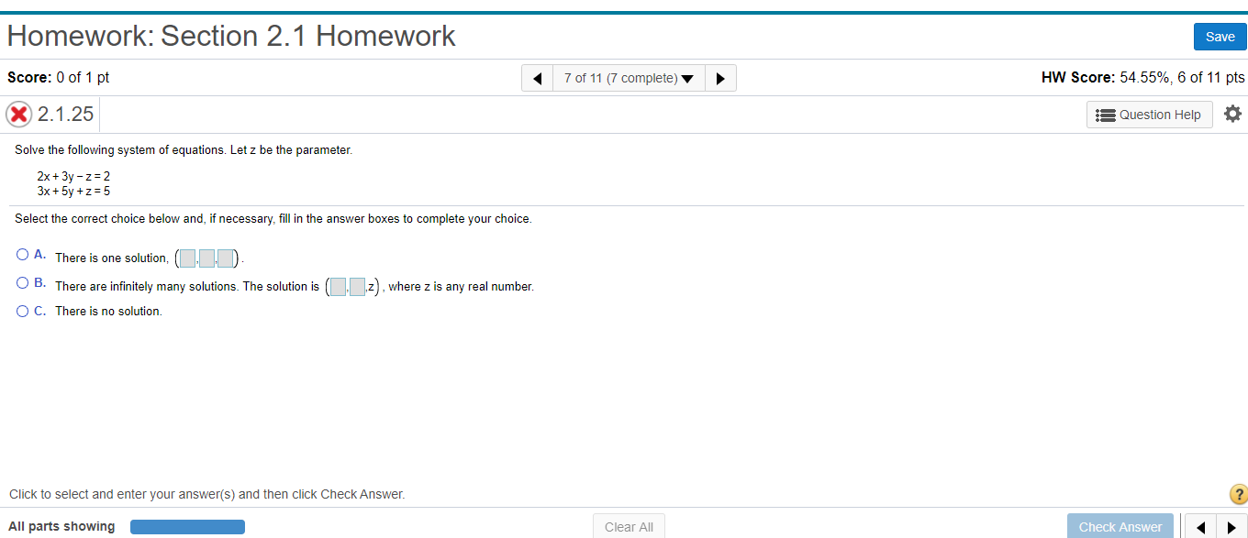Image resolution: width=1248 pixels, height=538 pixels.
Task: Open settings via the gear icon
Action: click(x=1232, y=114)
